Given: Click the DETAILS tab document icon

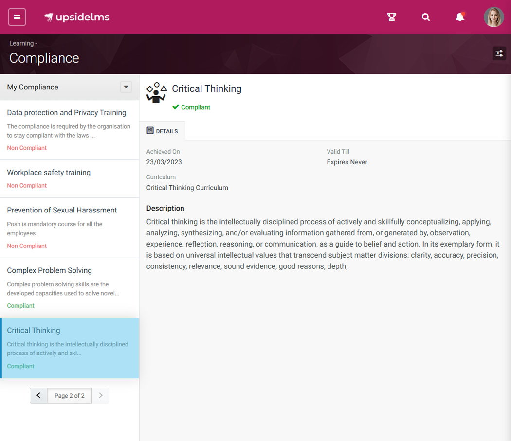Looking at the screenshot, I should click(150, 131).
